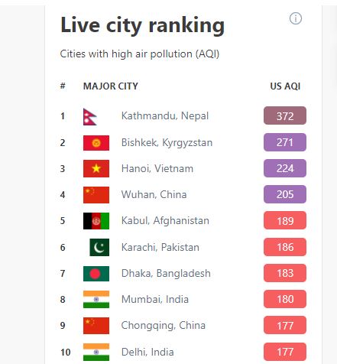The width and height of the screenshot is (337, 364).
Task: Click the info icon beside Live city ranking
Action: 296,18
